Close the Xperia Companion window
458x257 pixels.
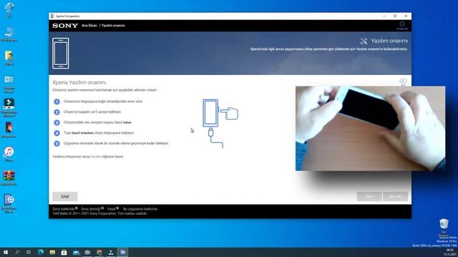coord(406,16)
